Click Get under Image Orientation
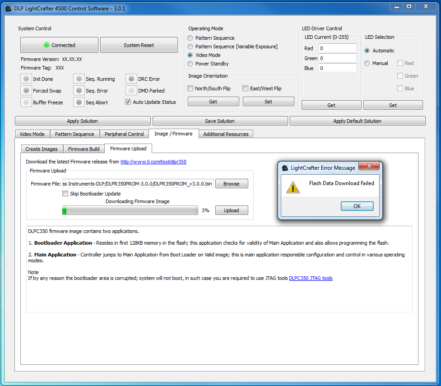This screenshot has width=441, height=386. tap(213, 102)
